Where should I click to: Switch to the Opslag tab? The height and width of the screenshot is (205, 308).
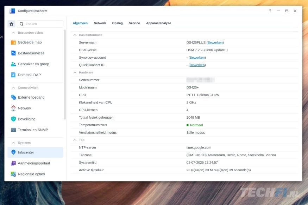(x=117, y=23)
